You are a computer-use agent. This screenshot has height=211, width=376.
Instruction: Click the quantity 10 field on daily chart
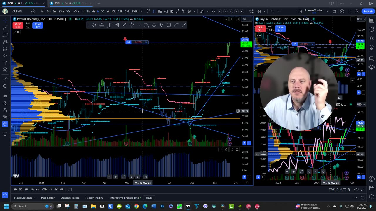click(28, 27)
